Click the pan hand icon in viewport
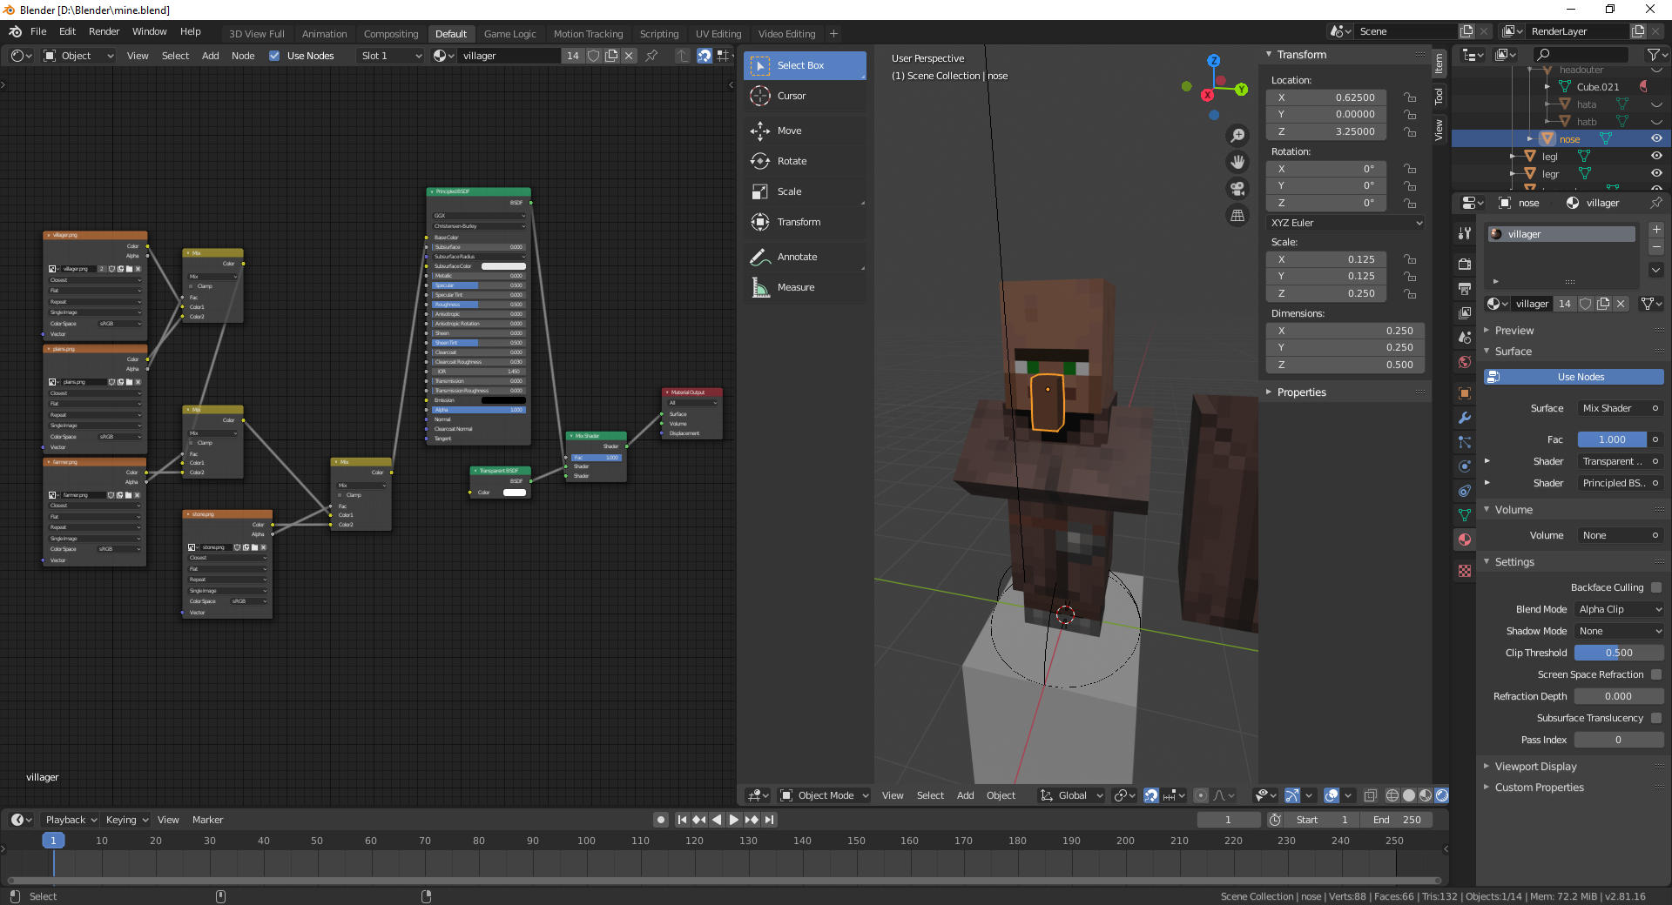Screen dimensions: 1672x905 click(x=1237, y=162)
